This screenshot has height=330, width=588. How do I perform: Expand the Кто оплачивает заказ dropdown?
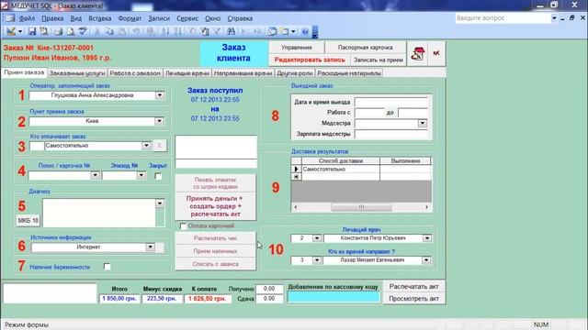[x=146, y=146]
